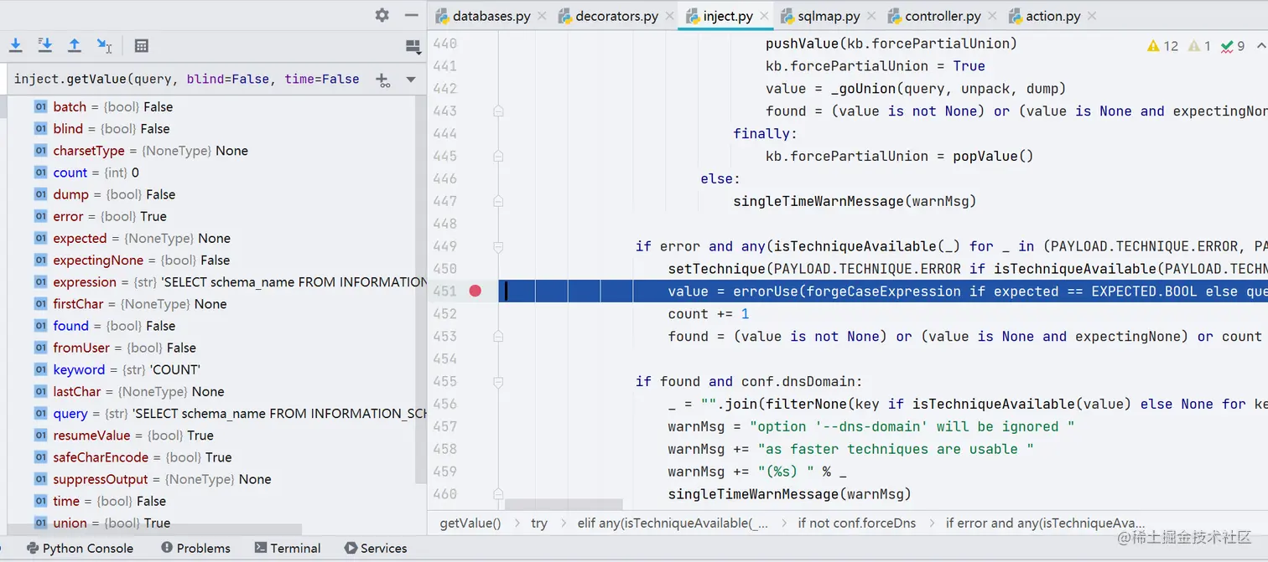
Task: Close the decorators.py tab
Action: pyautogui.click(x=669, y=16)
